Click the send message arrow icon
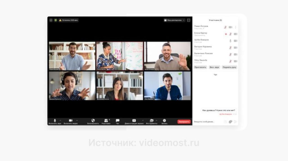Viewport: 288px width, 161px height. tap(235, 122)
